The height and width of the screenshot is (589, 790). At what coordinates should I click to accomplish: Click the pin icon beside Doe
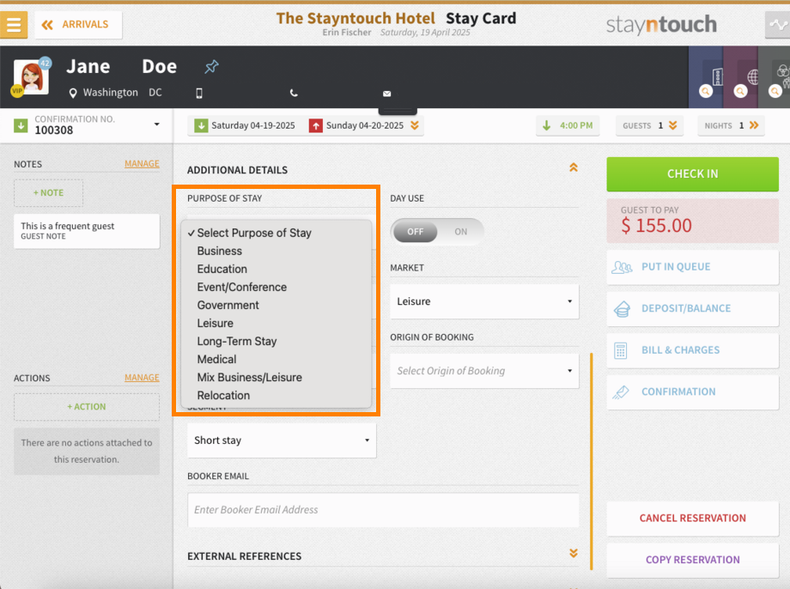point(211,66)
